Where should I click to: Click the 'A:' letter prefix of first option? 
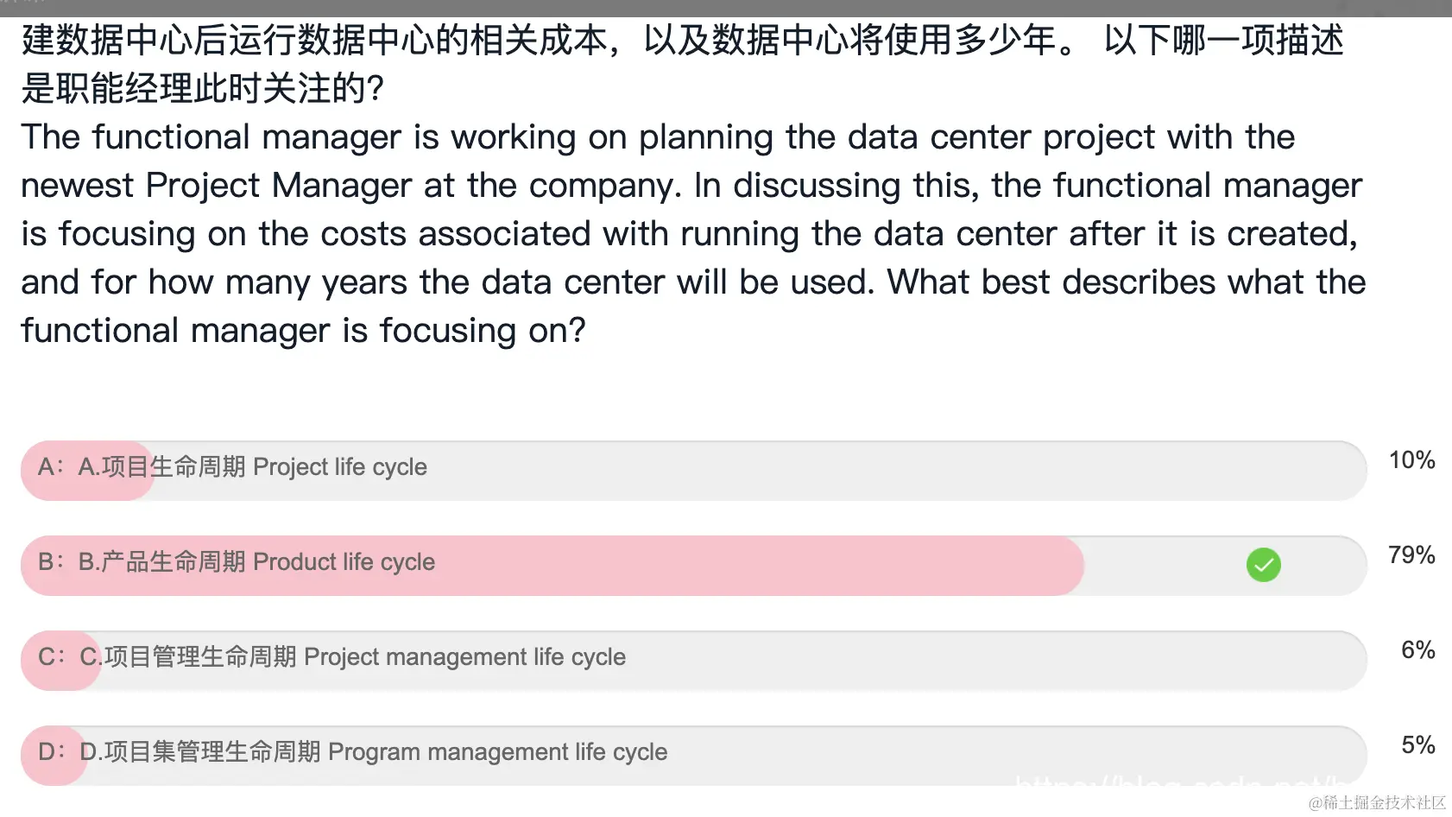click(50, 467)
